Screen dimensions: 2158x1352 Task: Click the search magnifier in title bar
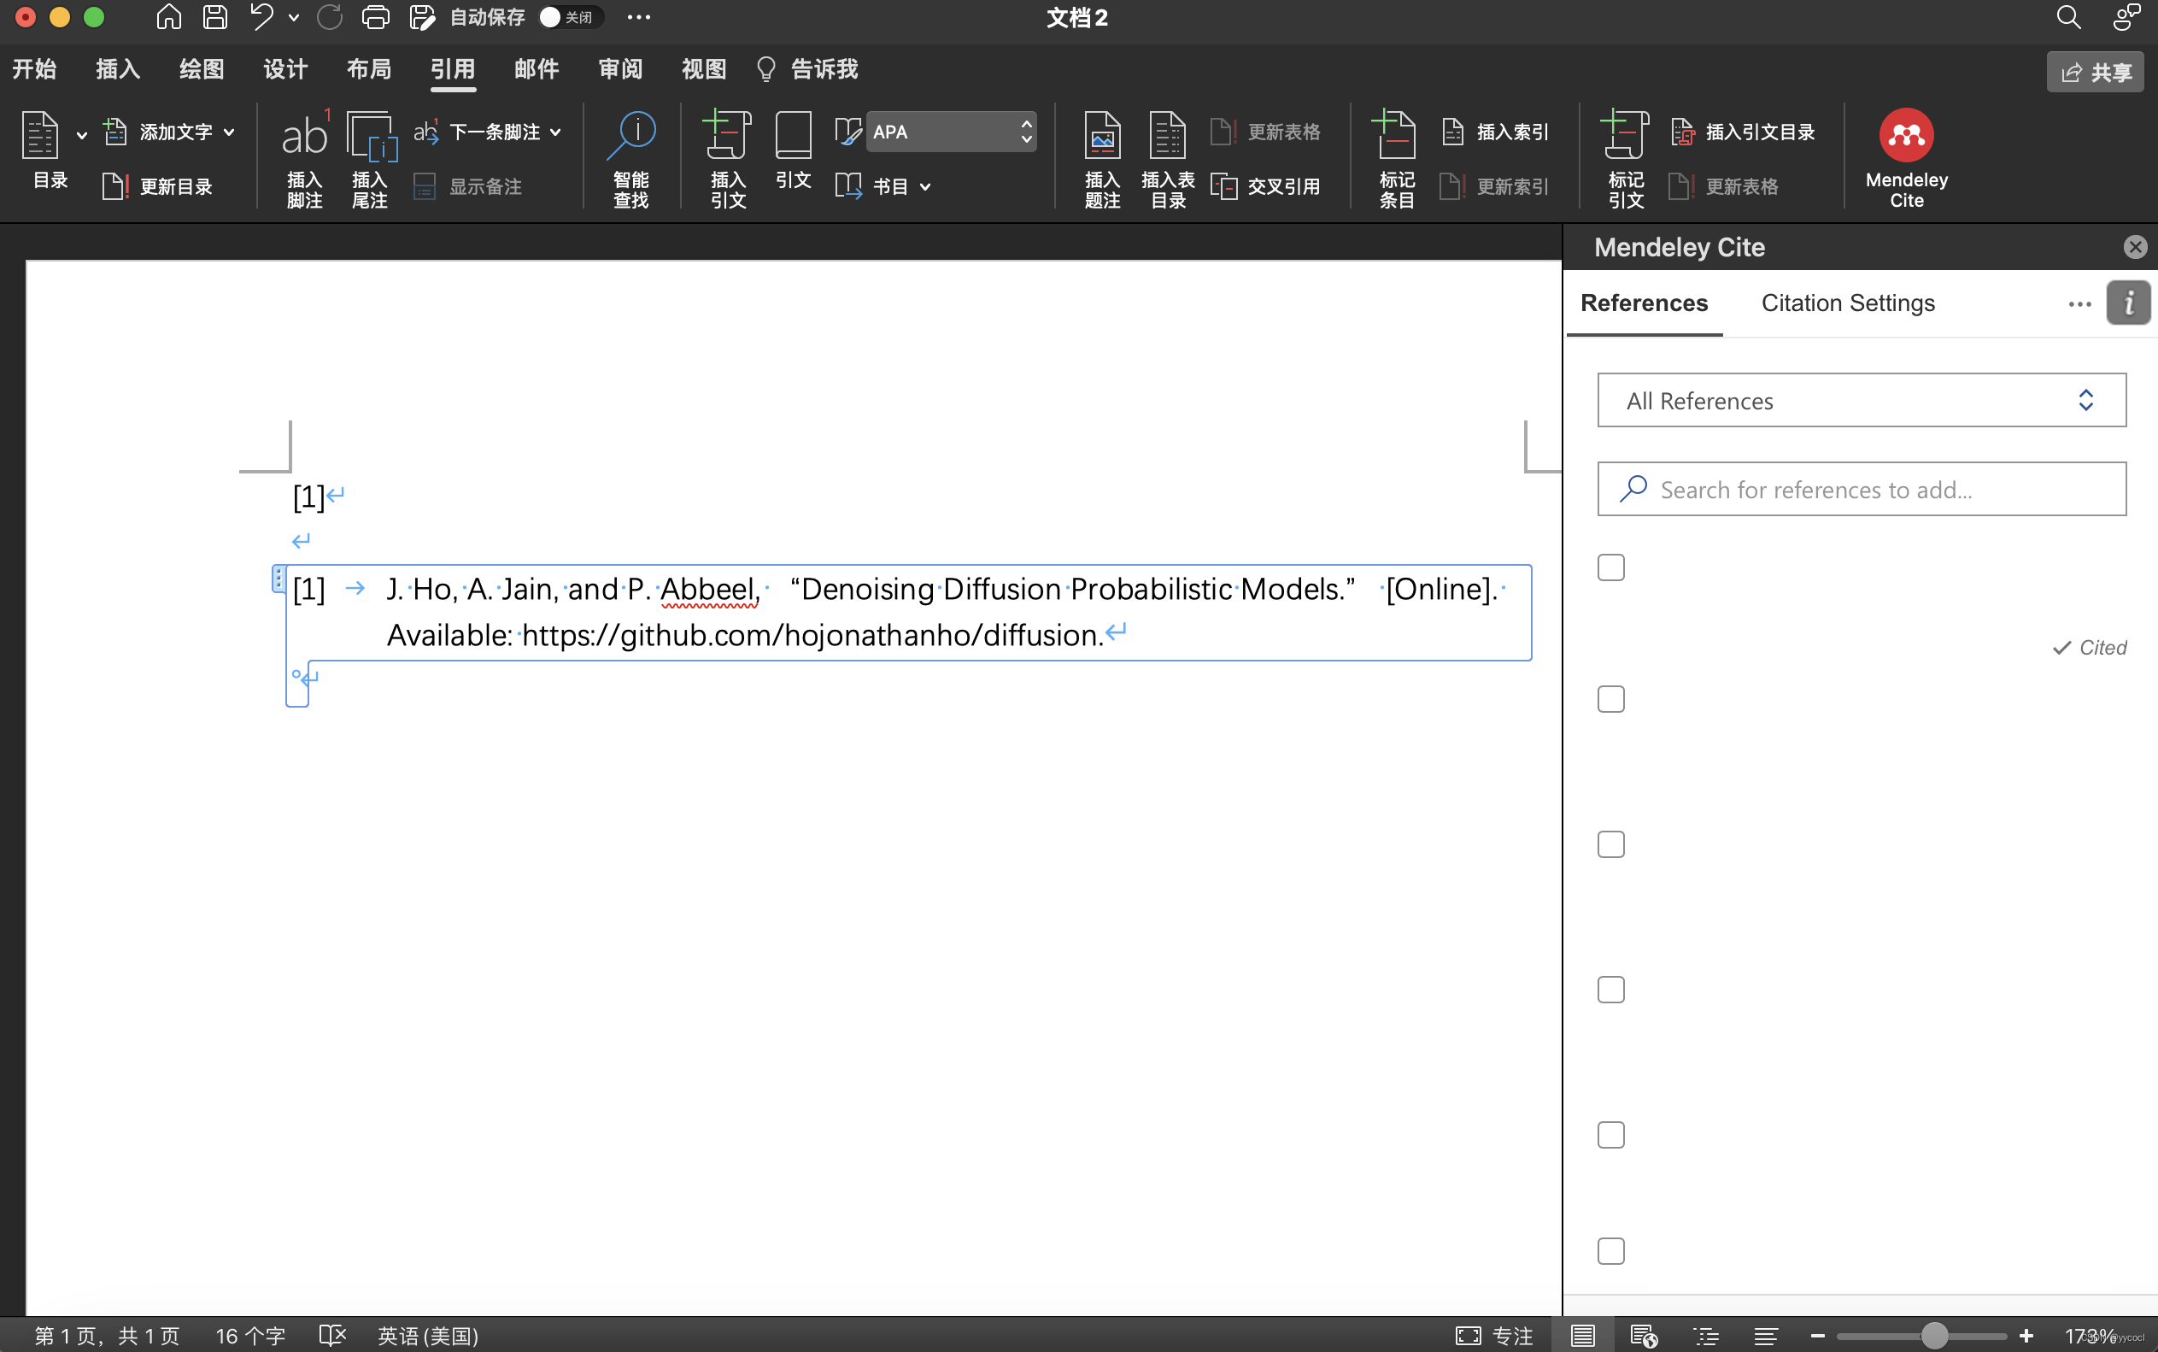click(2068, 17)
